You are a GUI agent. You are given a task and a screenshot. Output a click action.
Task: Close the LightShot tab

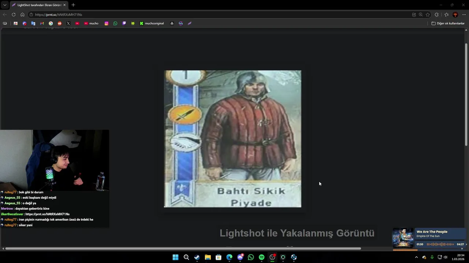(64, 5)
